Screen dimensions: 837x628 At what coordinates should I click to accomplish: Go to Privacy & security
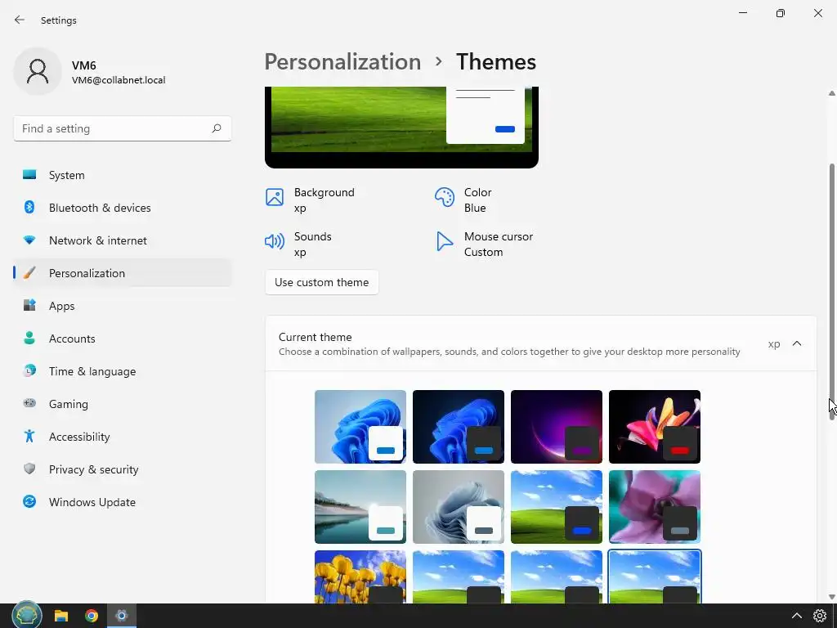coord(123,469)
